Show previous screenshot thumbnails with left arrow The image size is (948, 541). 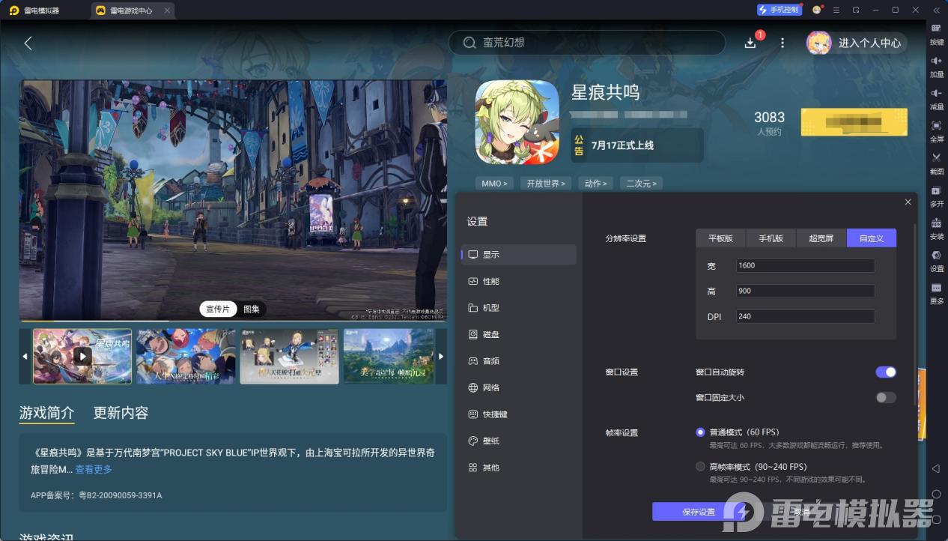25,356
